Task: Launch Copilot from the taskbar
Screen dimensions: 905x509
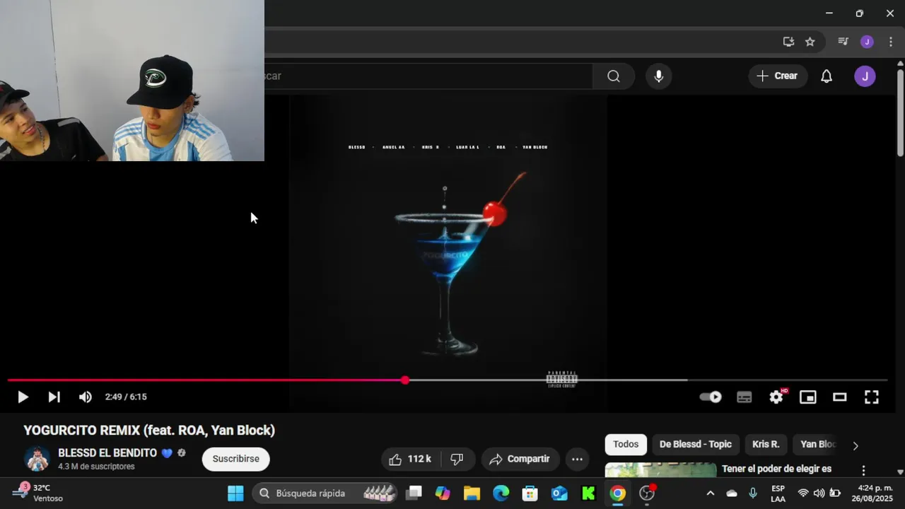Action: point(443,493)
